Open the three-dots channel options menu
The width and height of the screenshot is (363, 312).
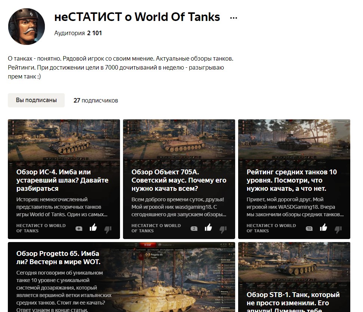[x=234, y=18]
